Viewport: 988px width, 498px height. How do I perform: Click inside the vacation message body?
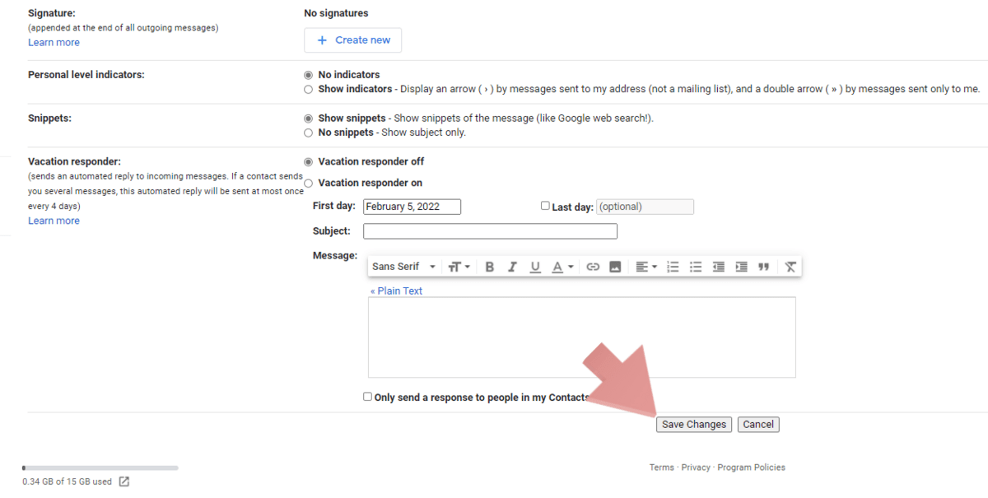[x=581, y=337]
